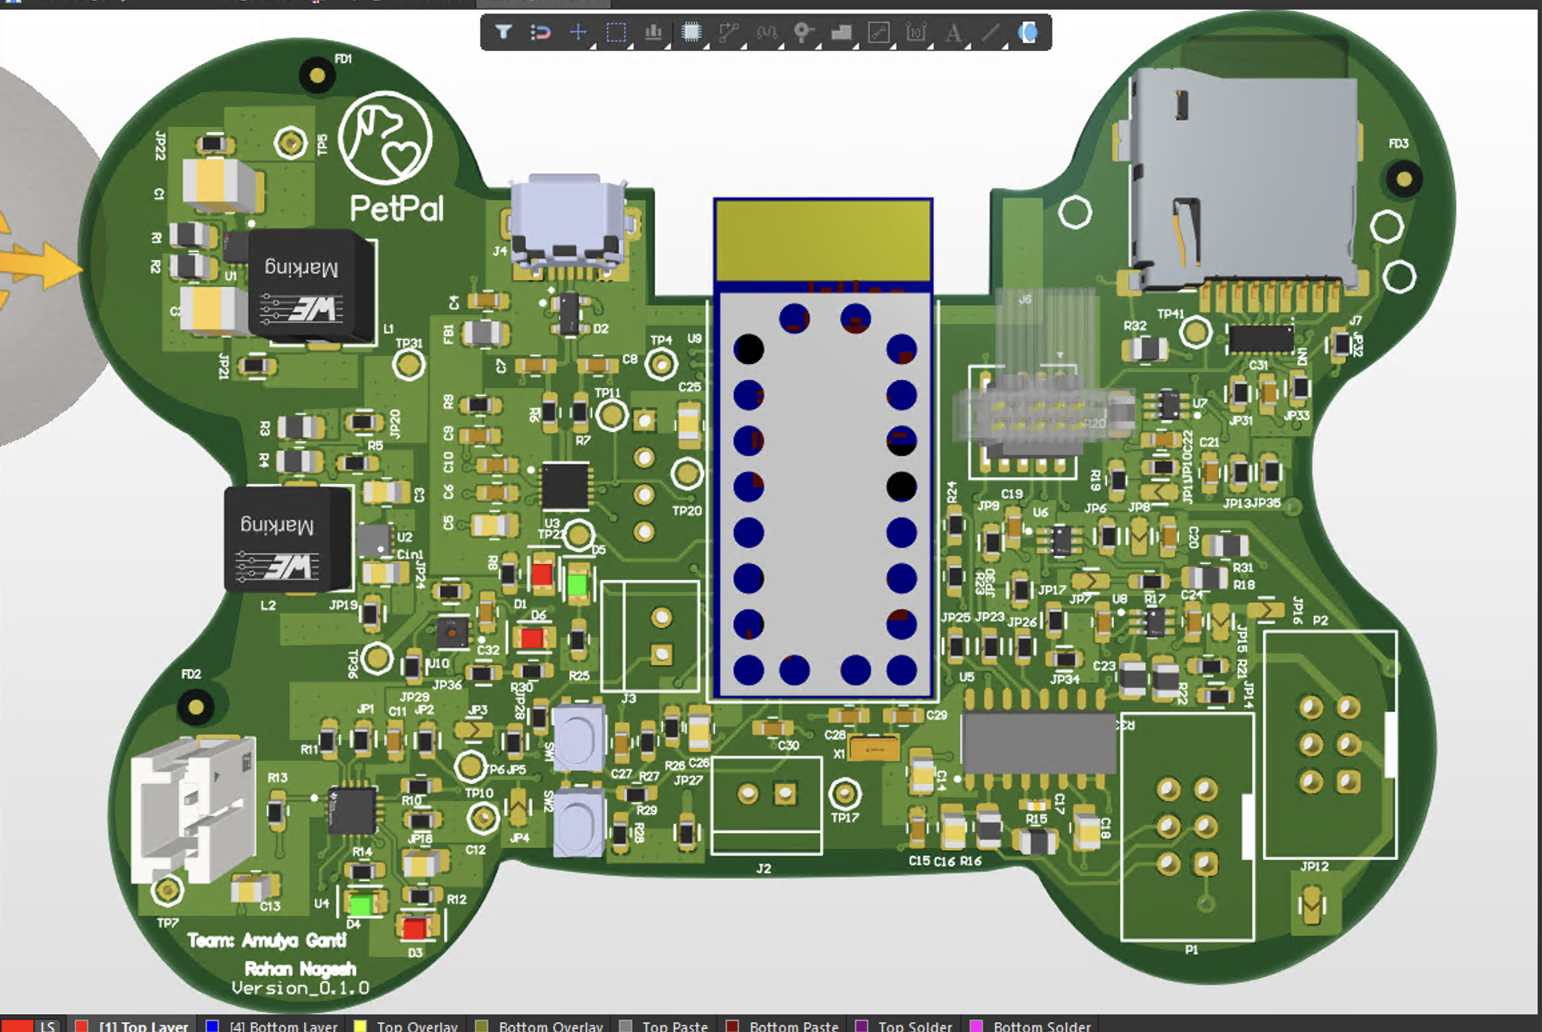1542x1032 pixels.
Task: Select the Move objects crosshair tool
Action: point(578,31)
